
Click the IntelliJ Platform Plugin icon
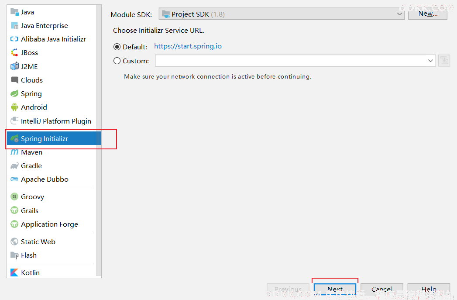point(14,121)
